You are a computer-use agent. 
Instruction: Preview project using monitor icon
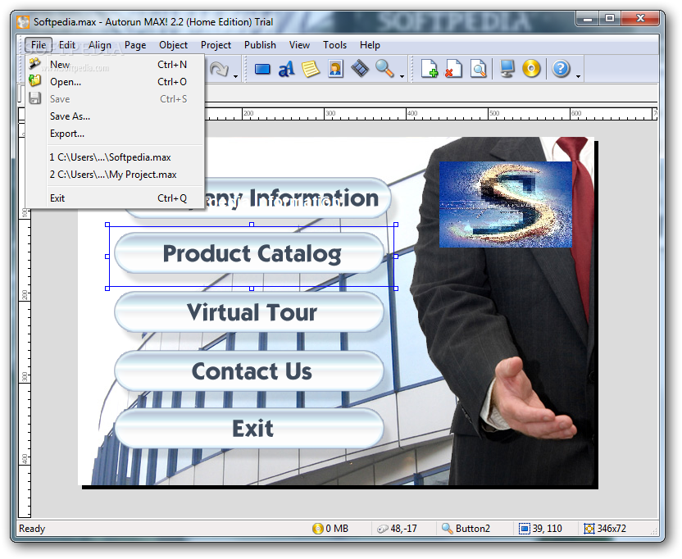pyautogui.click(x=507, y=69)
